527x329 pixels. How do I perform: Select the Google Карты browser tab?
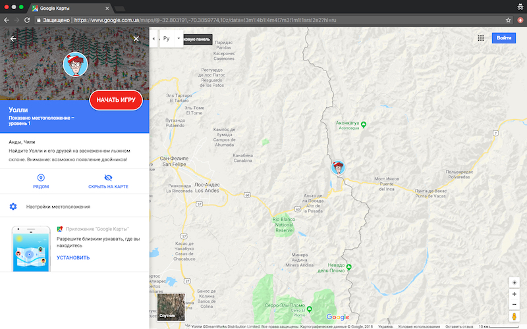tap(70, 9)
